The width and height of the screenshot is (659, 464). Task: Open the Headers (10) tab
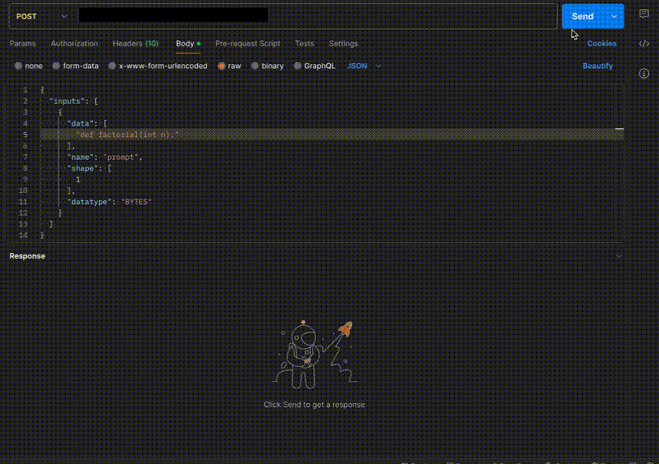coord(136,43)
